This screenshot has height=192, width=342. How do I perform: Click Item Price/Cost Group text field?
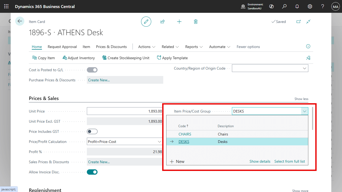click(x=266, y=111)
